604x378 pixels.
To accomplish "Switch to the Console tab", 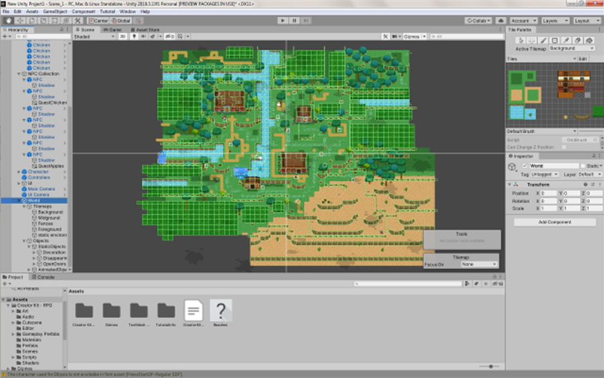I will tap(43, 277).
